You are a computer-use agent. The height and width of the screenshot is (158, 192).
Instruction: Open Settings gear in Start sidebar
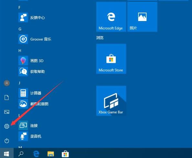tap(7, 126)
